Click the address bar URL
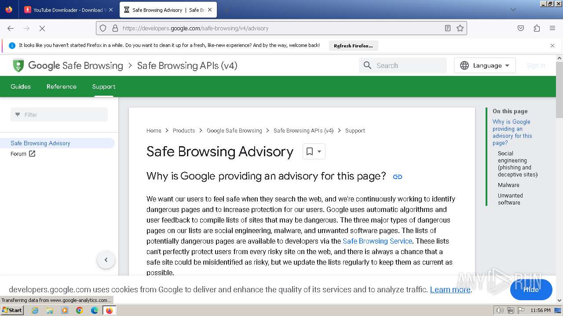 pos(196,28)
